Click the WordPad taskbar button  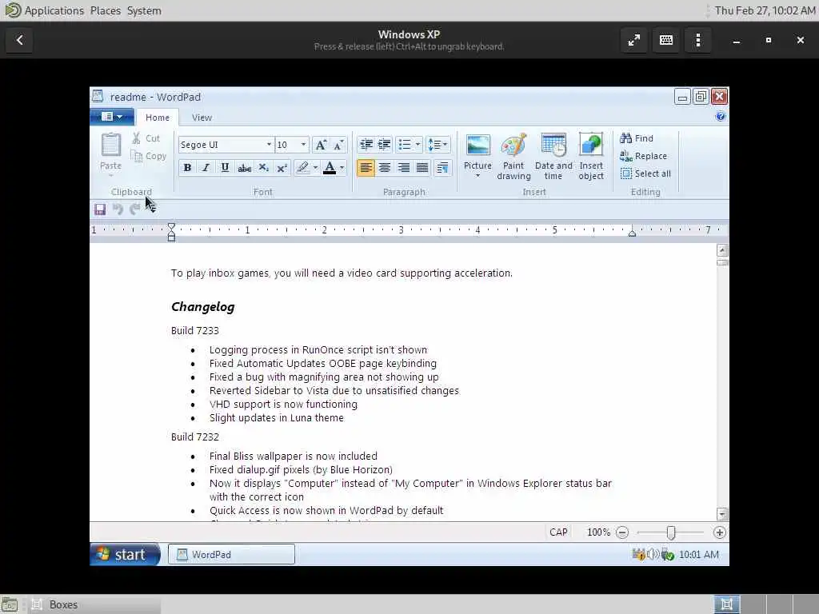coord(231,555)
